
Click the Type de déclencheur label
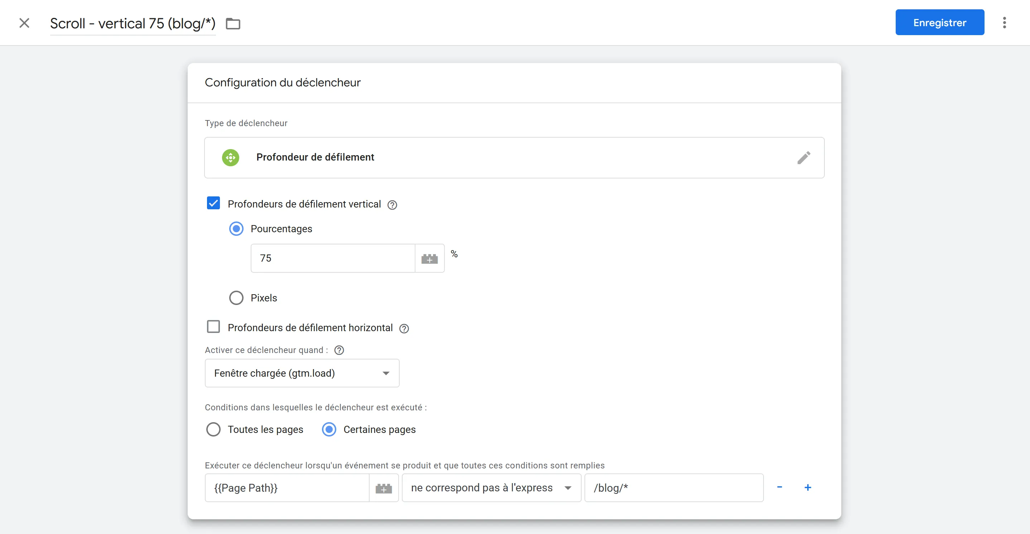pos(246,123)
